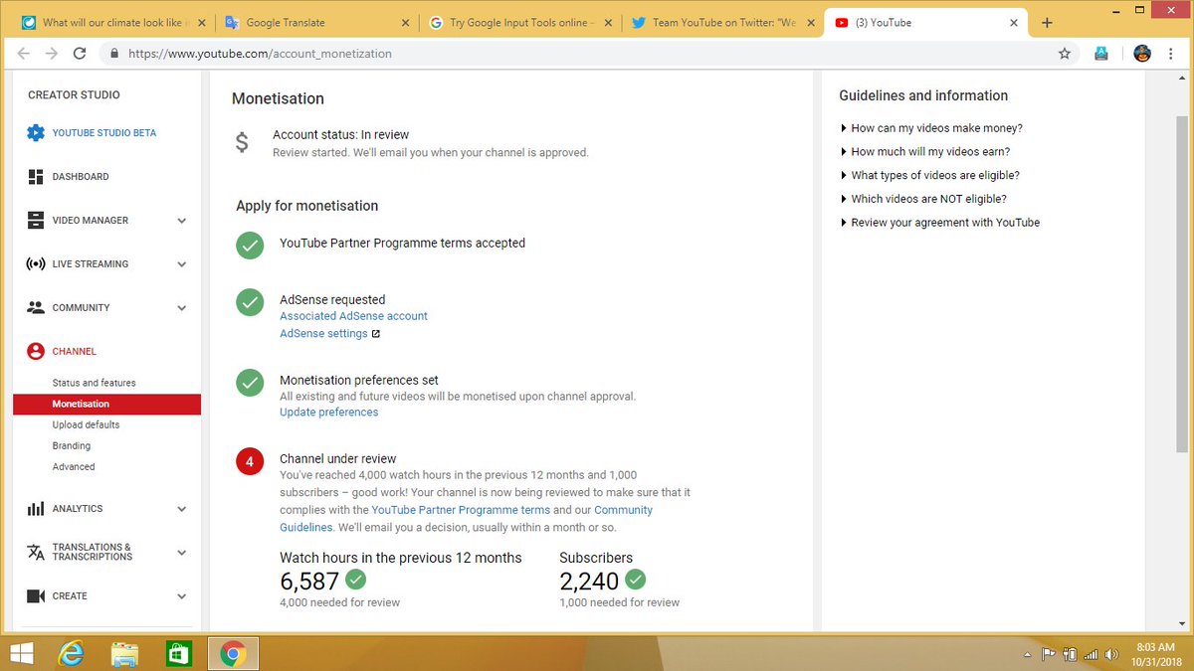Click green checkmark beside Monetisation preferences set
The width and height of the screenshot is (1194, 671).
pyautogui.click(x=250, y=383)
